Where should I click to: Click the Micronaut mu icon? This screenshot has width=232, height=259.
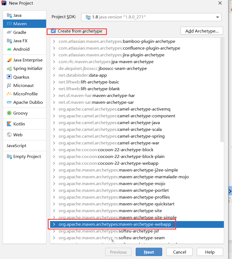coord(9,85)
